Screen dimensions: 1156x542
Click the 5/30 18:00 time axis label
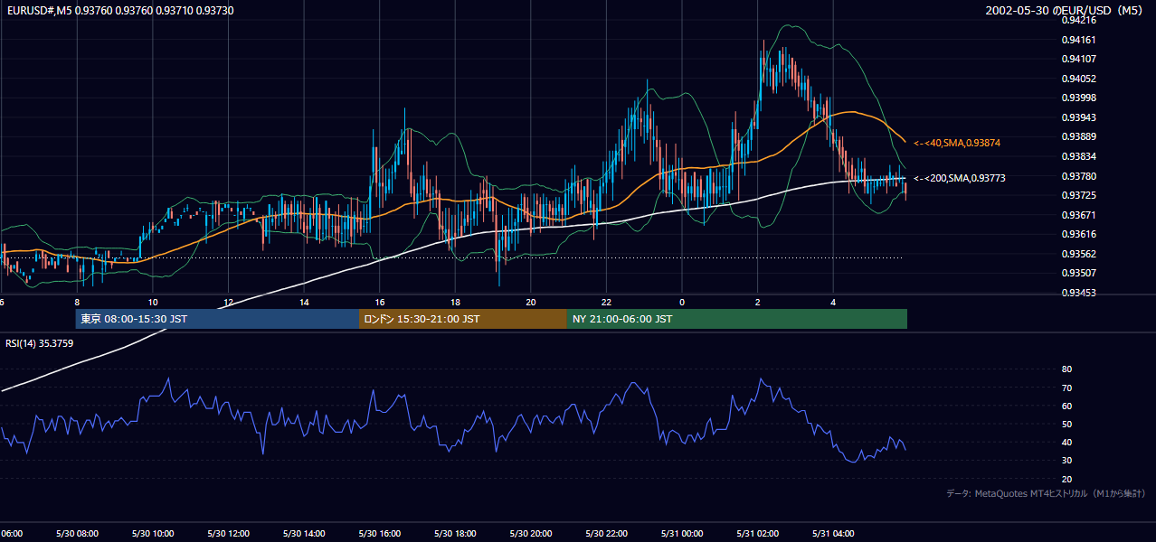pos(455,534)
